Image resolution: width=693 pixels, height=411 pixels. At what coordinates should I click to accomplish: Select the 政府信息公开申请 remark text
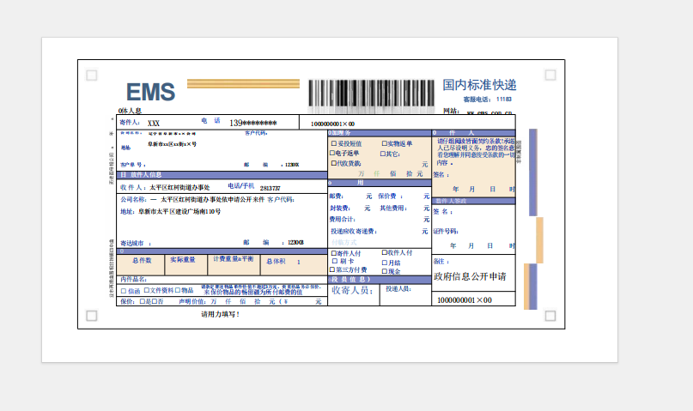[x=470, y=277]
